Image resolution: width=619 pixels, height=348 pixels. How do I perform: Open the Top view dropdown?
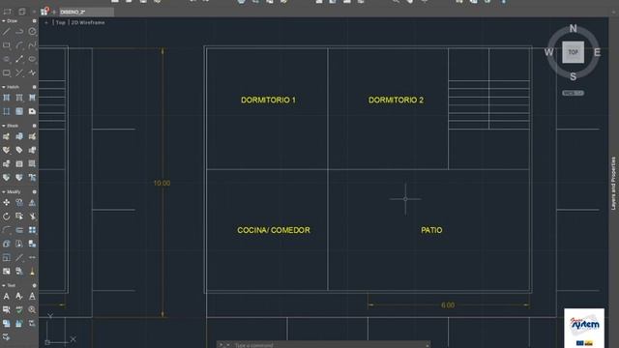pos(60,22)
